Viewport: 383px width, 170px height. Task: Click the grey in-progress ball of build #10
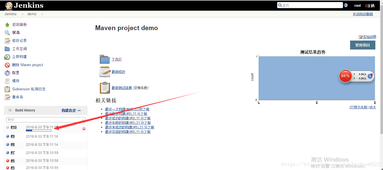tap(8, 127)
